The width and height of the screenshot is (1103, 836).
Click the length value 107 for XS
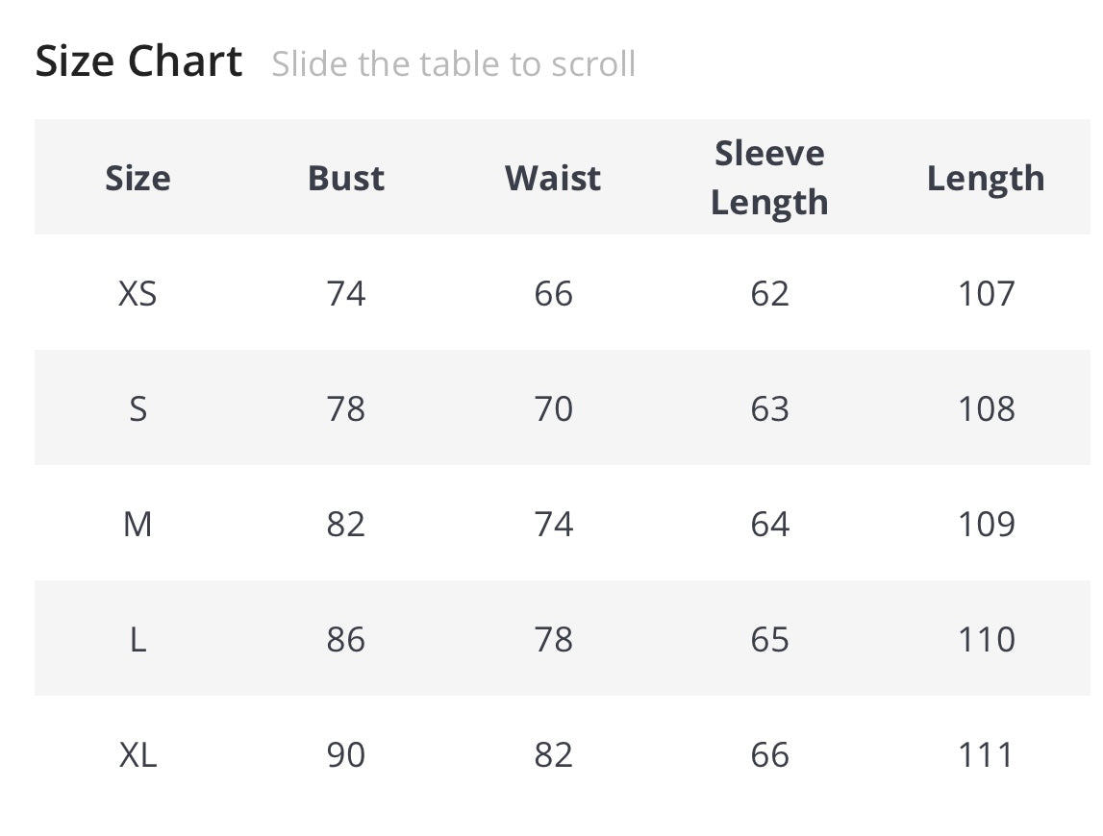click(x=986, y=293)
